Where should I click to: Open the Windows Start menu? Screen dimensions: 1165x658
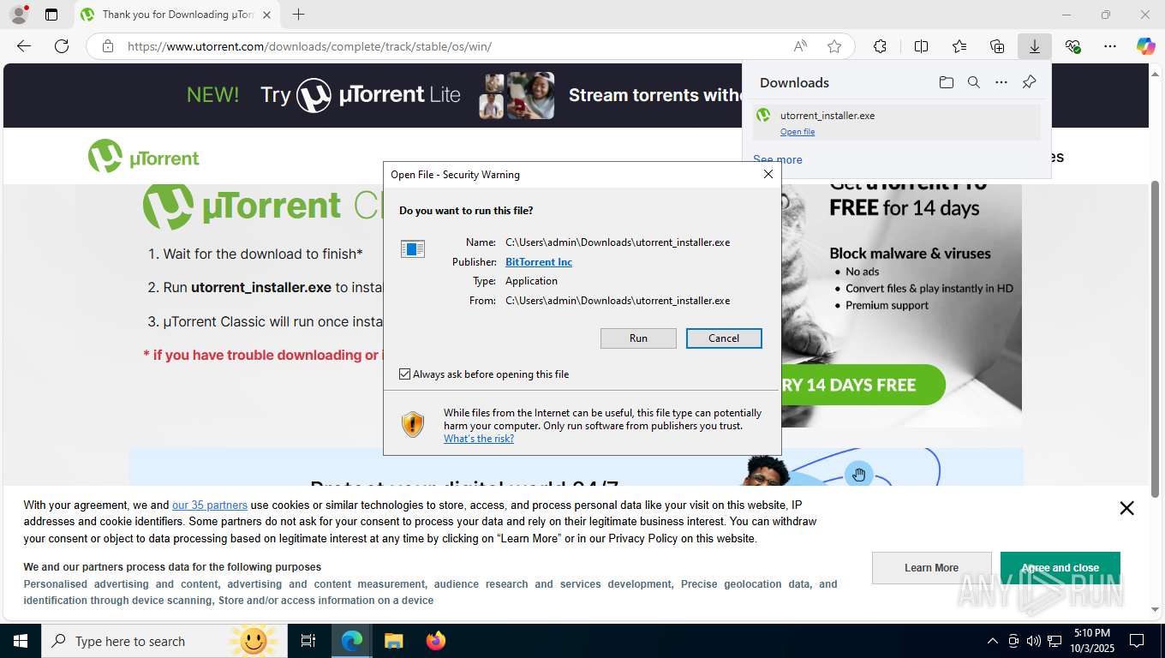point(21,641)
